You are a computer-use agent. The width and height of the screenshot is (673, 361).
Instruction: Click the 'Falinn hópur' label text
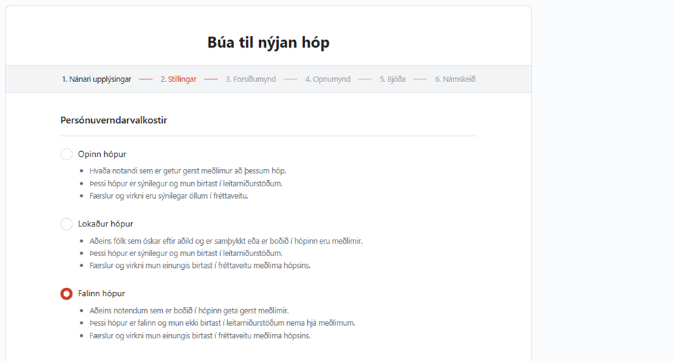coord(101,293)
